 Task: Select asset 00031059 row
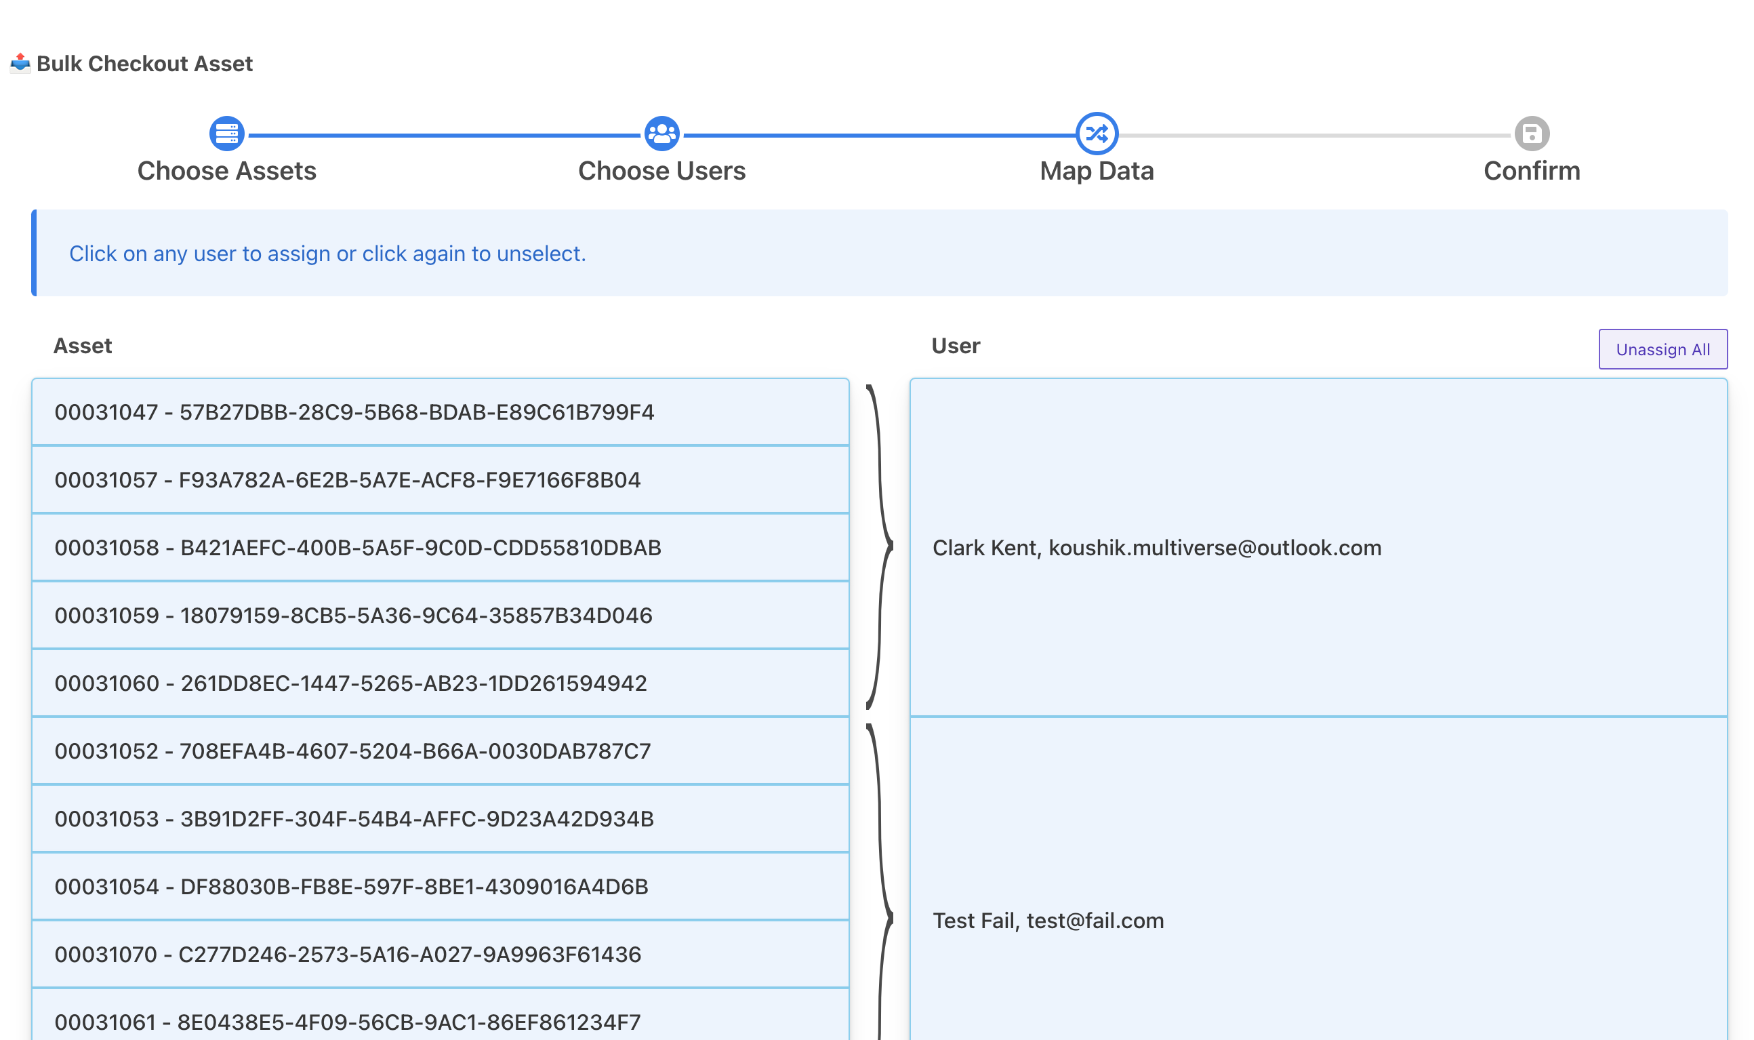click(x=440, y=616)
